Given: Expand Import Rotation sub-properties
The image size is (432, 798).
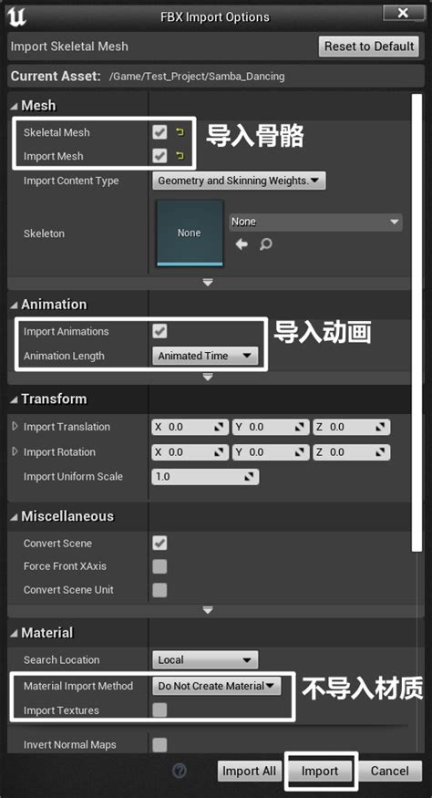Looking at the screenshot, I should [x=15, y=451].
